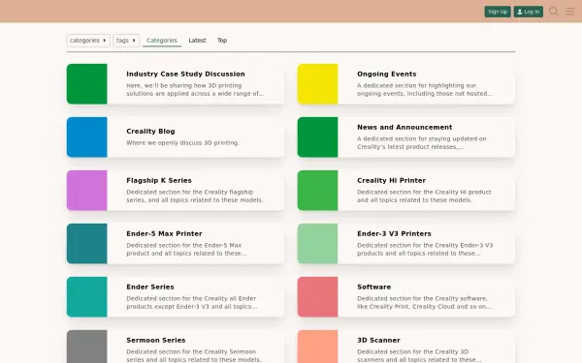Click green swatch beside Industry Case Study
Screen dimensions: 582x363
(87, 83)
